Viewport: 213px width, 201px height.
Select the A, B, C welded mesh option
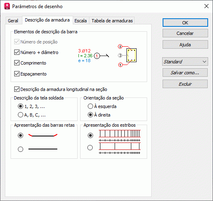pos(20,115)
